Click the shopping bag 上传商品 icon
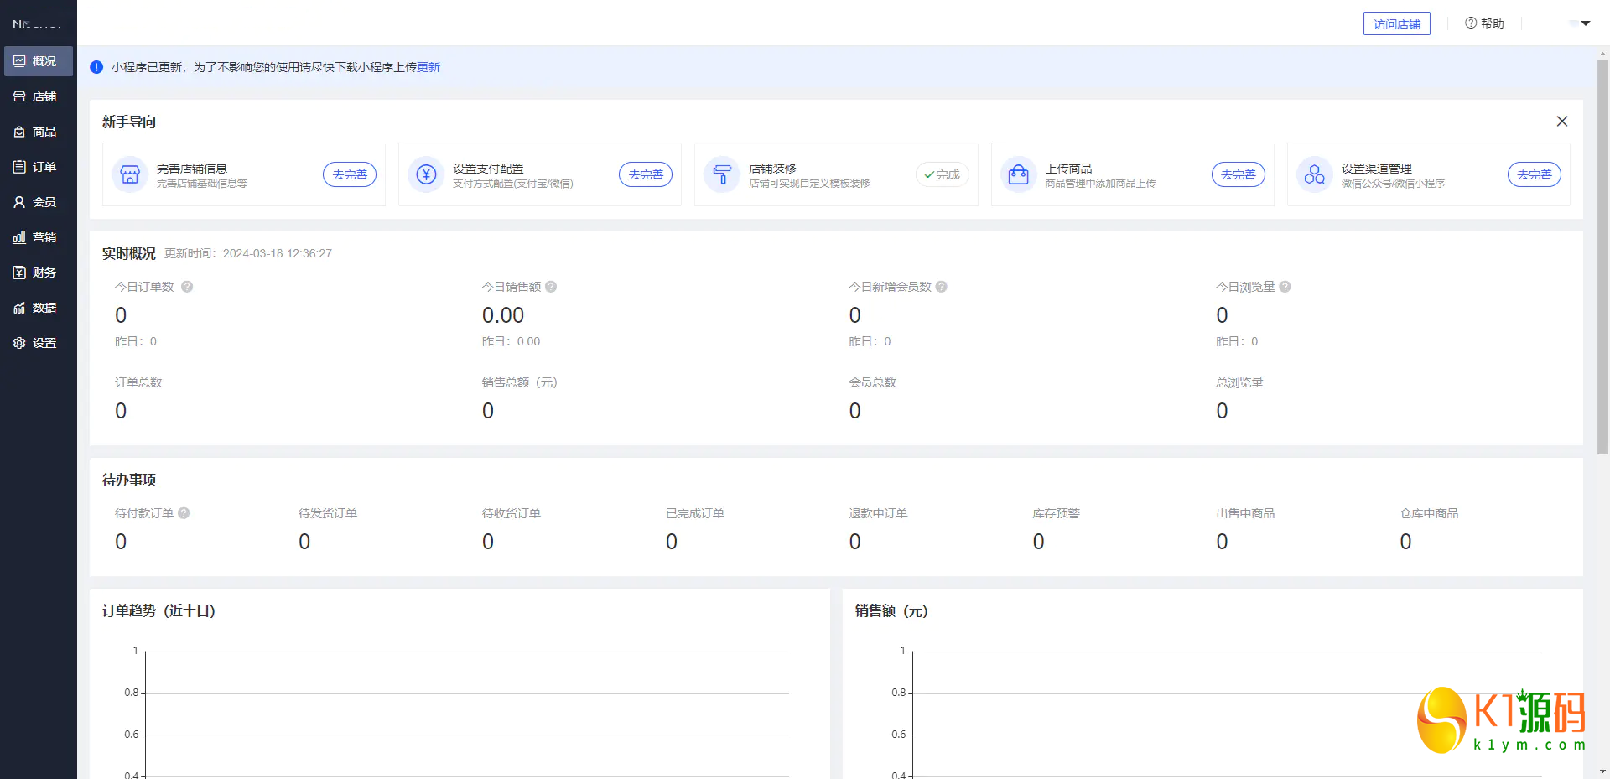The image size is (1610, 779). pyautogui.click(x=1018, y=174)
